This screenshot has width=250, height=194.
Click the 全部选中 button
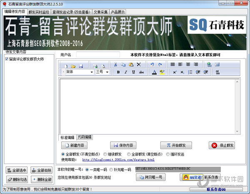pyautogui.click(x=17, y=170)
